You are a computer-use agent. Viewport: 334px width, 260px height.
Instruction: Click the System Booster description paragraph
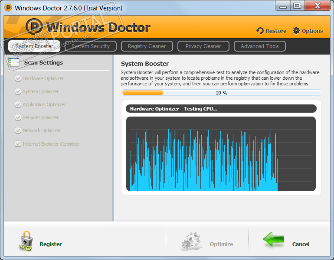tap(220, 78)
